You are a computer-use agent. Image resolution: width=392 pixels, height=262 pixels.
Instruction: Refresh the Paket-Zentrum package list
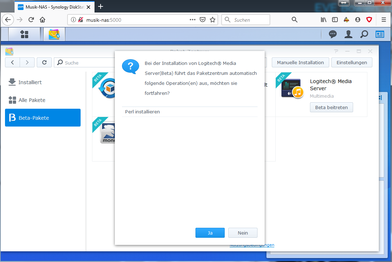pyautogui.click(x=44, y=62)
